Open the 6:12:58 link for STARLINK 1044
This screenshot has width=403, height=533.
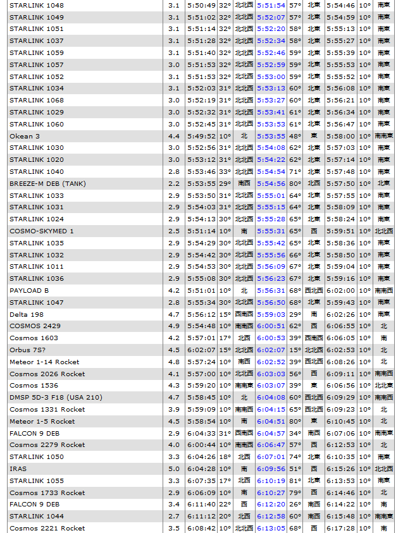(271, 517)
